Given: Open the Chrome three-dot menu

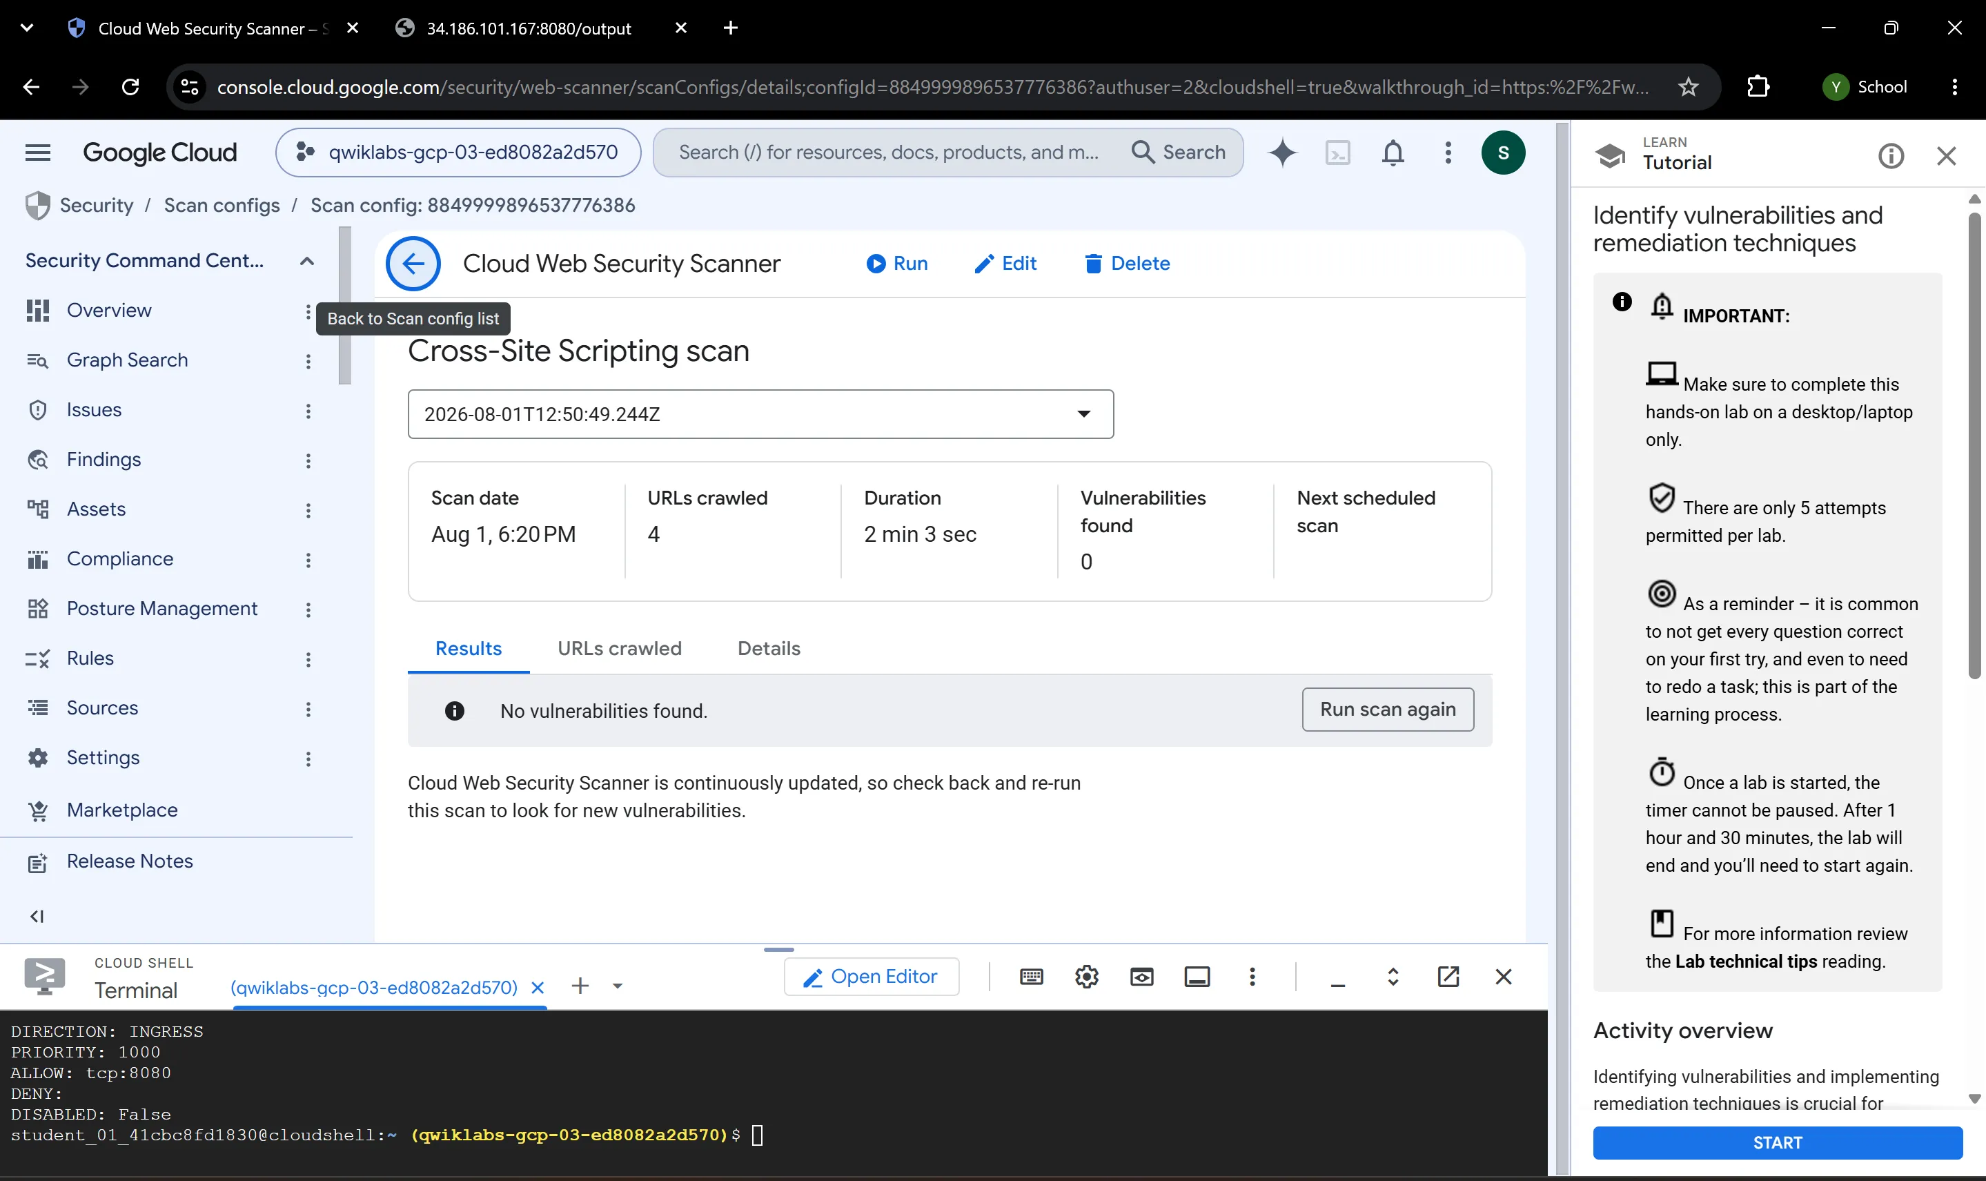Looking at the screenshot, I should 1954,87.
